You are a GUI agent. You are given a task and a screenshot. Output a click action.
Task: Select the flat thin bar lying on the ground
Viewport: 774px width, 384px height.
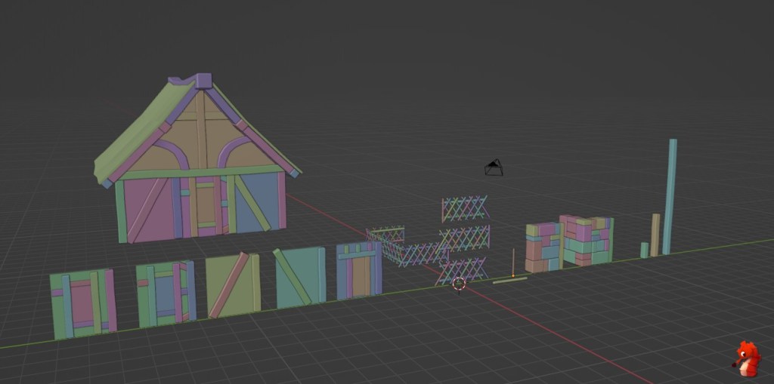(510, 281)
